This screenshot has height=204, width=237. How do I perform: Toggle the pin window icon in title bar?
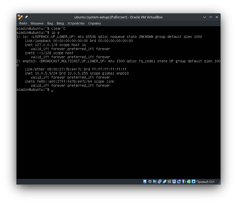(26, 17)
